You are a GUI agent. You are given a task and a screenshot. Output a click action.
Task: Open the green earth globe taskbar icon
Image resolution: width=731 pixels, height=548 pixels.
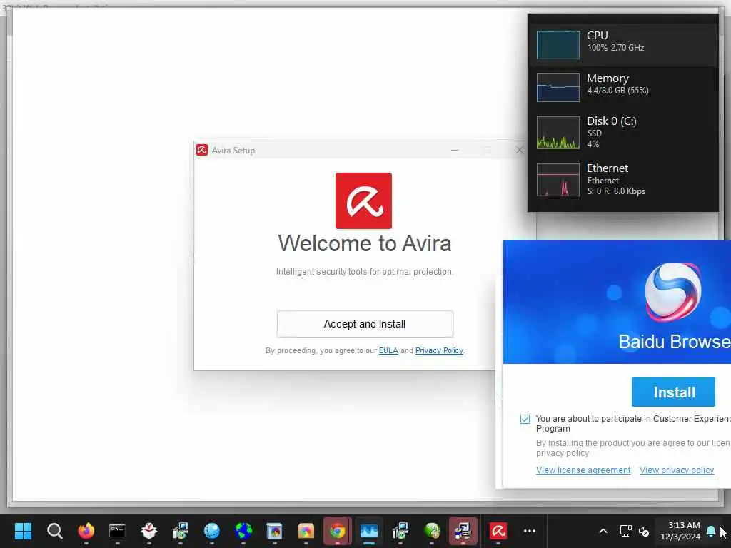(x=243, y=531)
